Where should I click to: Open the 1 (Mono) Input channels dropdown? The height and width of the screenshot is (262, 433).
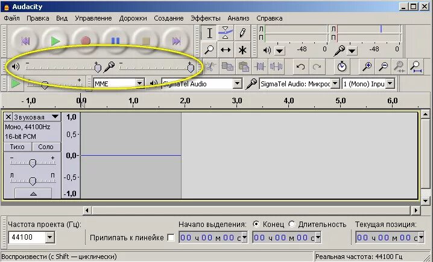[390, 83]
